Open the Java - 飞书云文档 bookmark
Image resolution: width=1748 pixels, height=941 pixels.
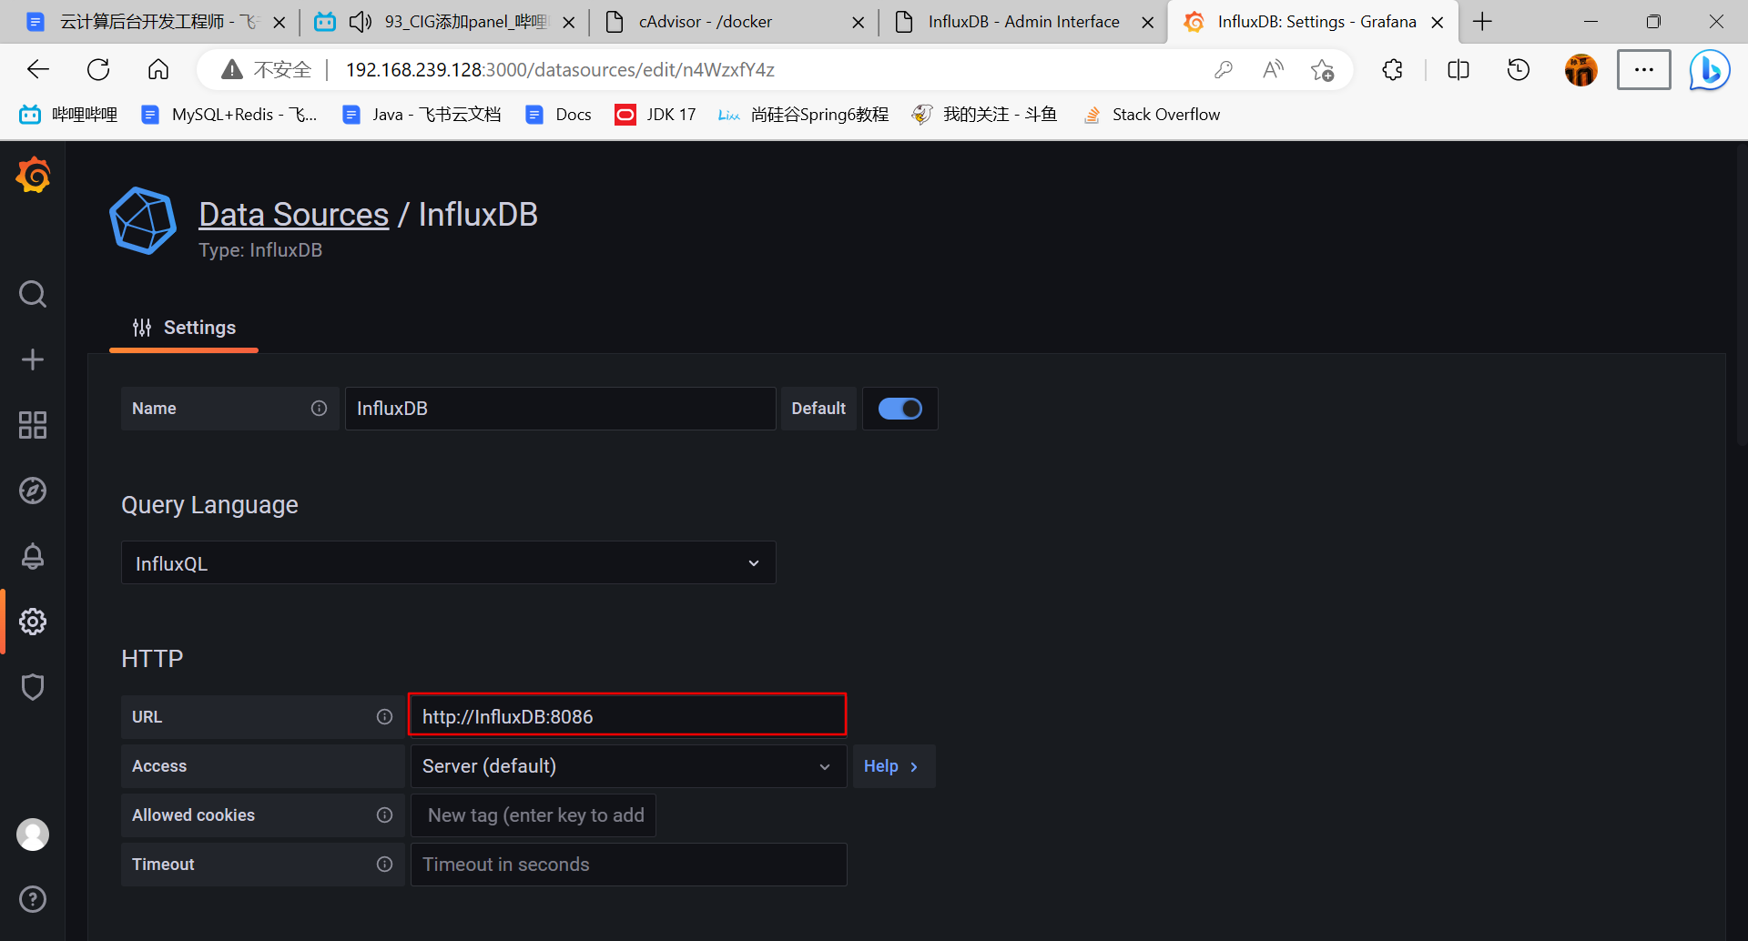(422, 115)
